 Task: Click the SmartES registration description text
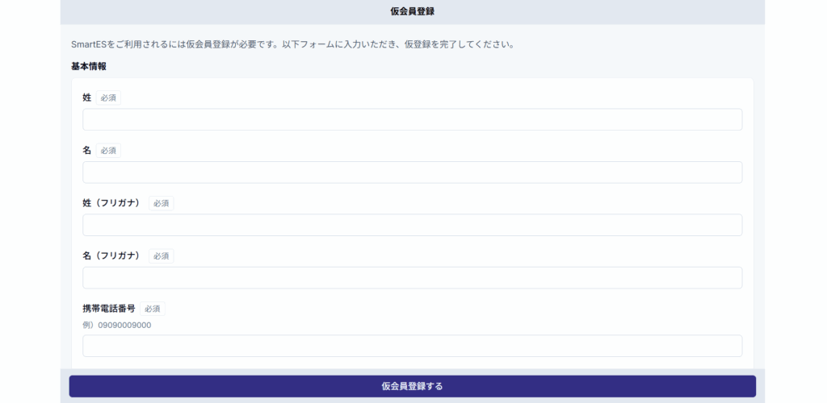click(x=292, y=44)
